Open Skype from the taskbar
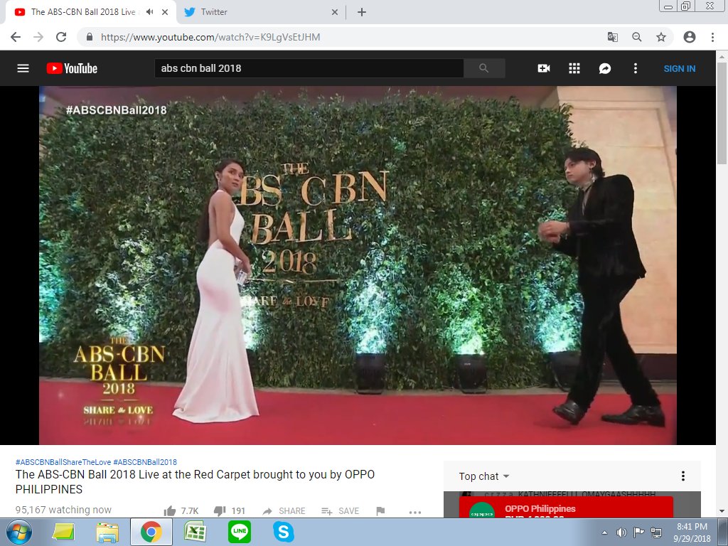The height and width of the screenshot is (546, 728). (283, 532)
